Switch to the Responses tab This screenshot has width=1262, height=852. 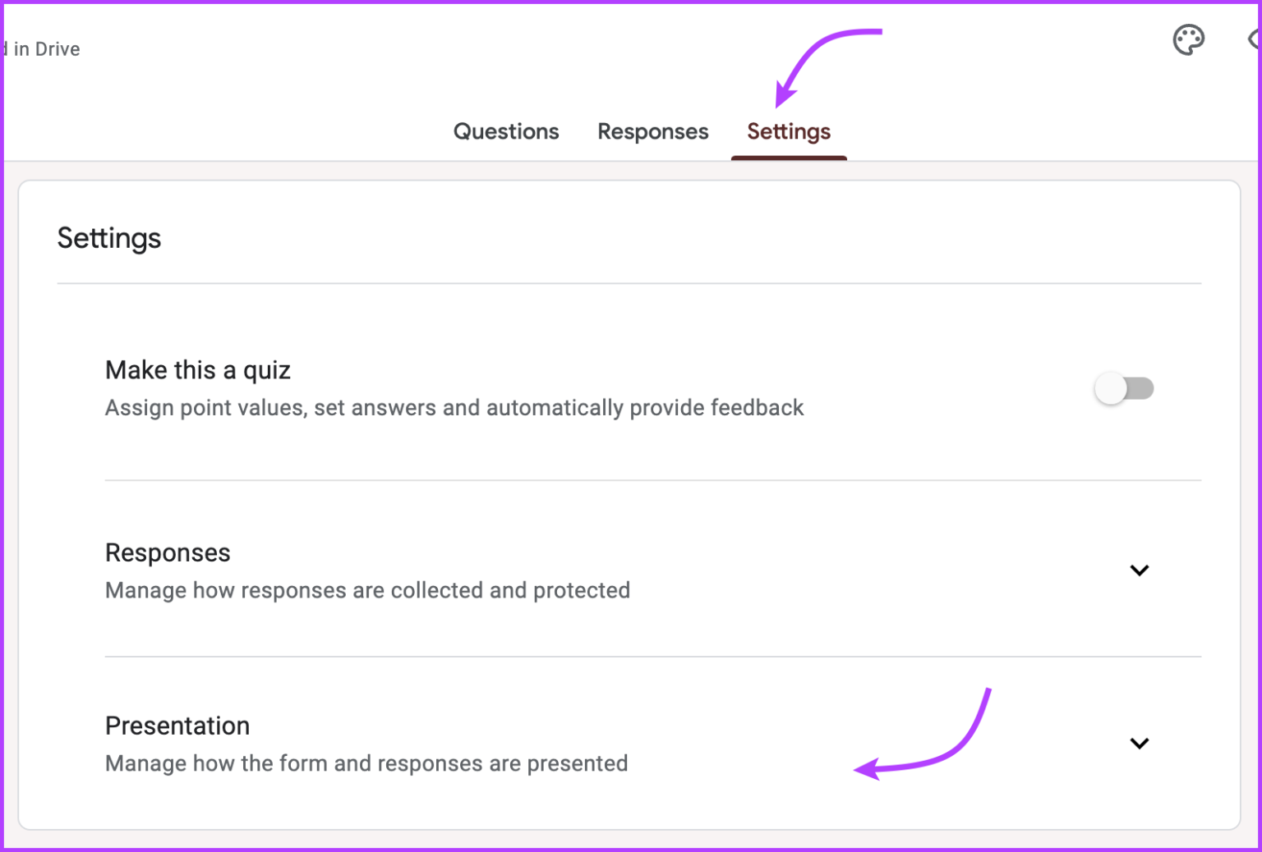[653, 131]
